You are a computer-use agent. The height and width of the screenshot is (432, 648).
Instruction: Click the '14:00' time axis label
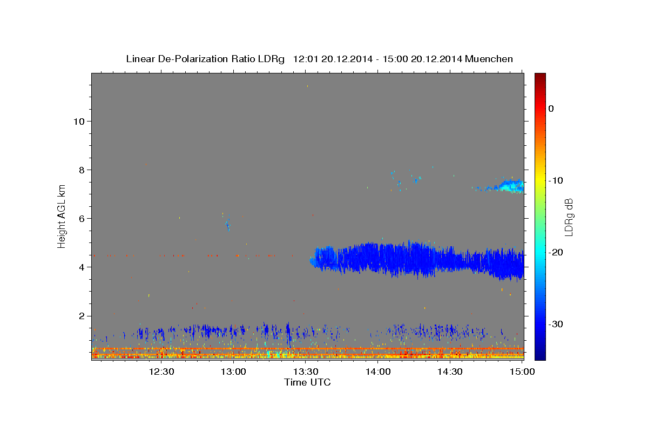point(378,372)
